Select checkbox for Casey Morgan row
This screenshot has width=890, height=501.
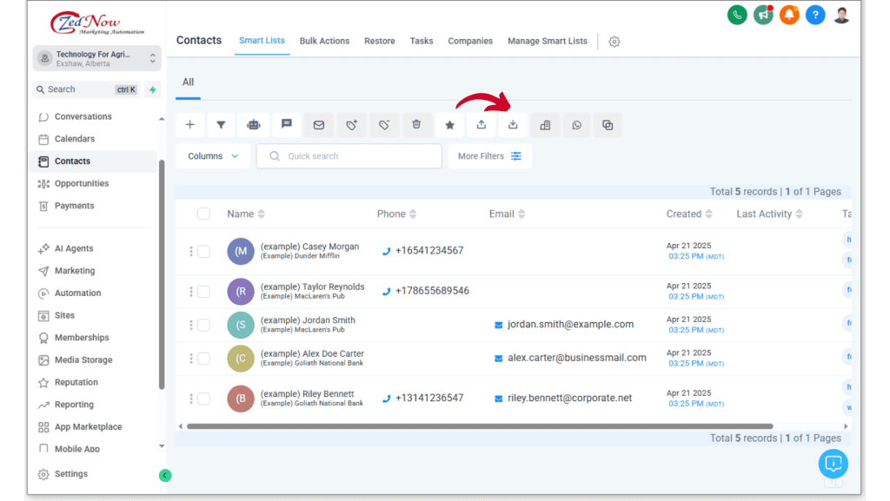point(203,252)
